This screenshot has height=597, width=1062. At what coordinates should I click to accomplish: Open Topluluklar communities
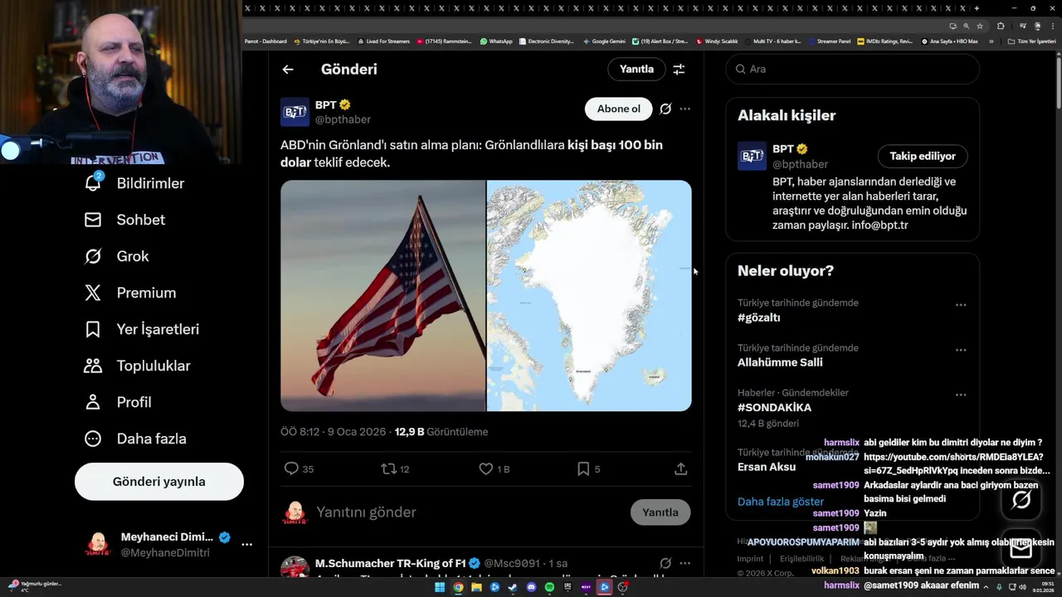tap(137, 366)
